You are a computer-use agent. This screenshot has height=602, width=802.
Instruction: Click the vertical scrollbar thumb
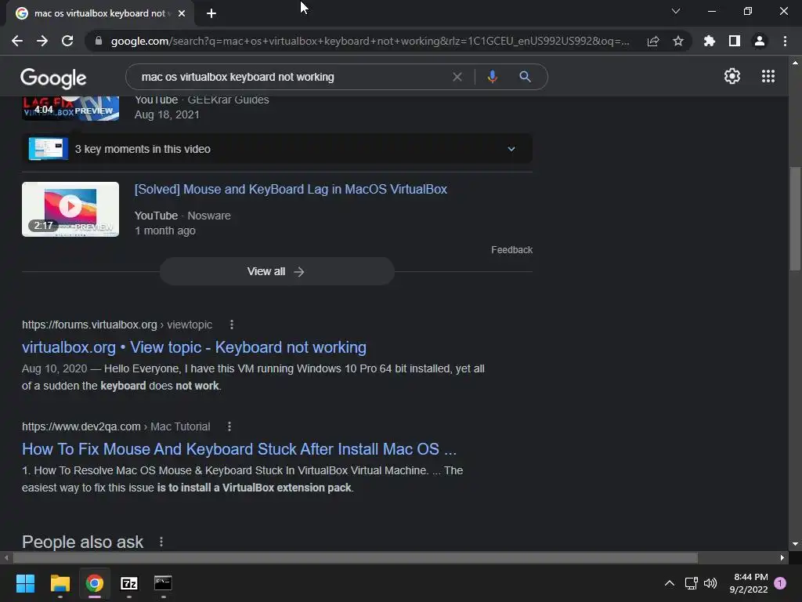point(795,219)
